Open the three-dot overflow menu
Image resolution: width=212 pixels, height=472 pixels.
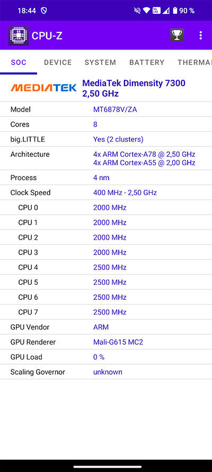[200, 36]
